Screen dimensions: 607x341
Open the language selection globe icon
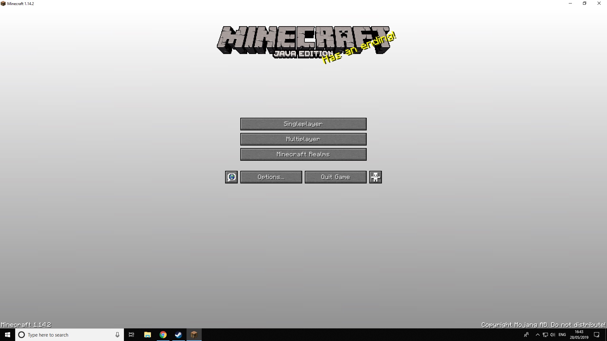click(231, 177)
